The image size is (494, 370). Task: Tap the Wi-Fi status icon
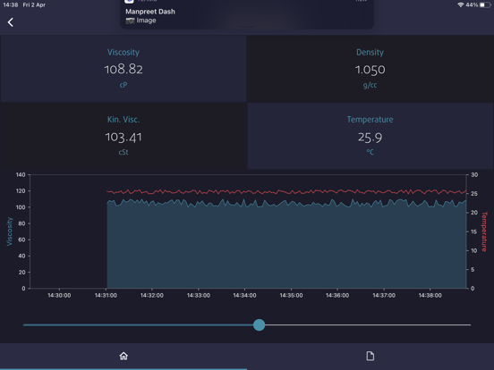coord(460,4)
